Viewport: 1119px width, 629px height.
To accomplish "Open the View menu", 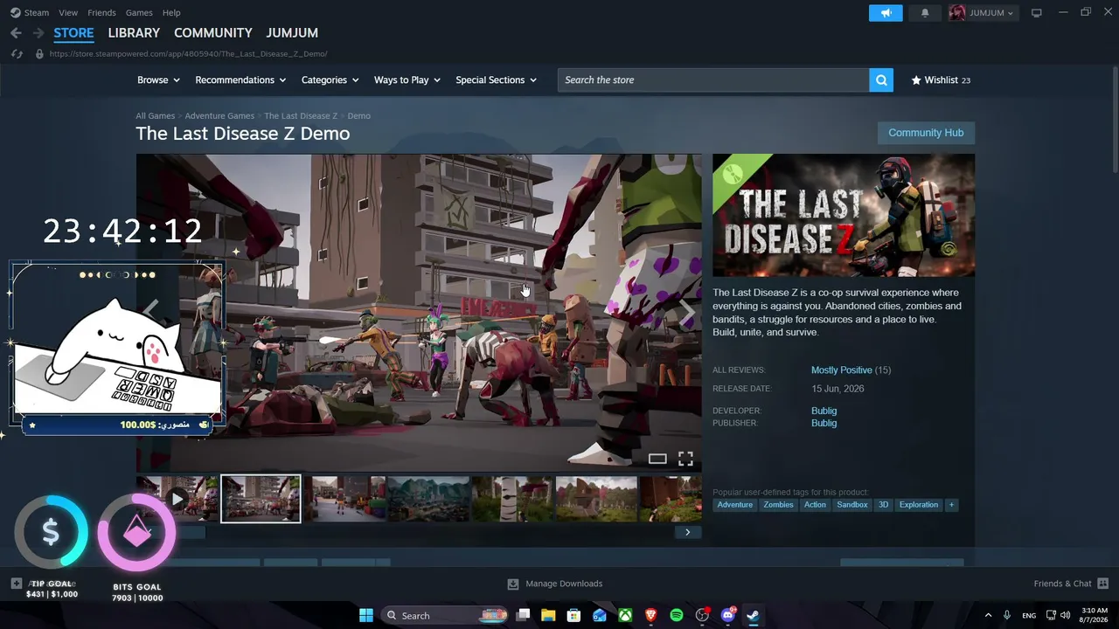I will click(68, 13).
